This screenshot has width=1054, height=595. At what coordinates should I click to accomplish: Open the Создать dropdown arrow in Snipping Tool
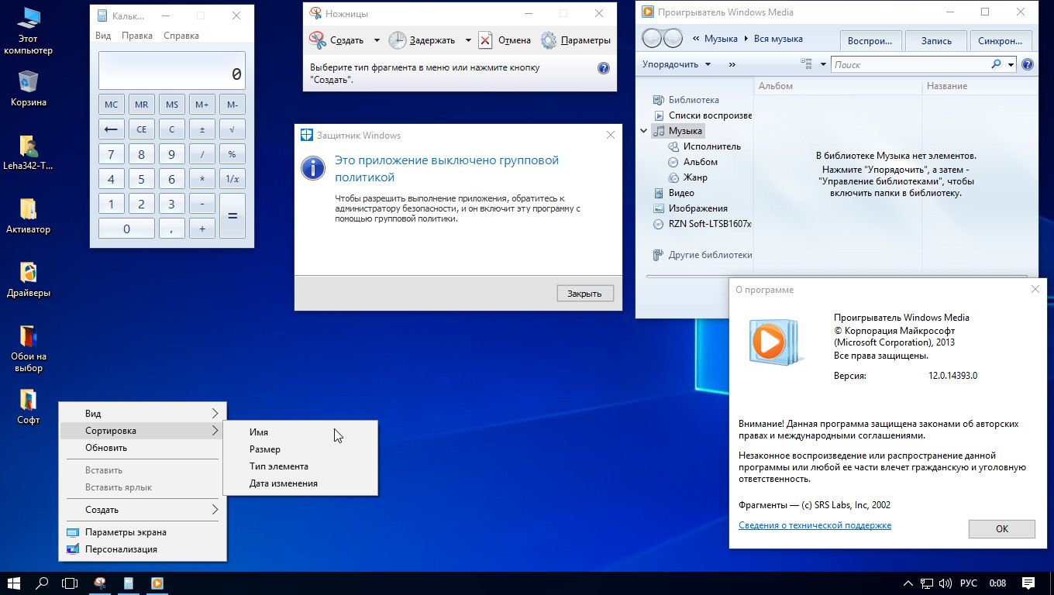coord(377,40)
